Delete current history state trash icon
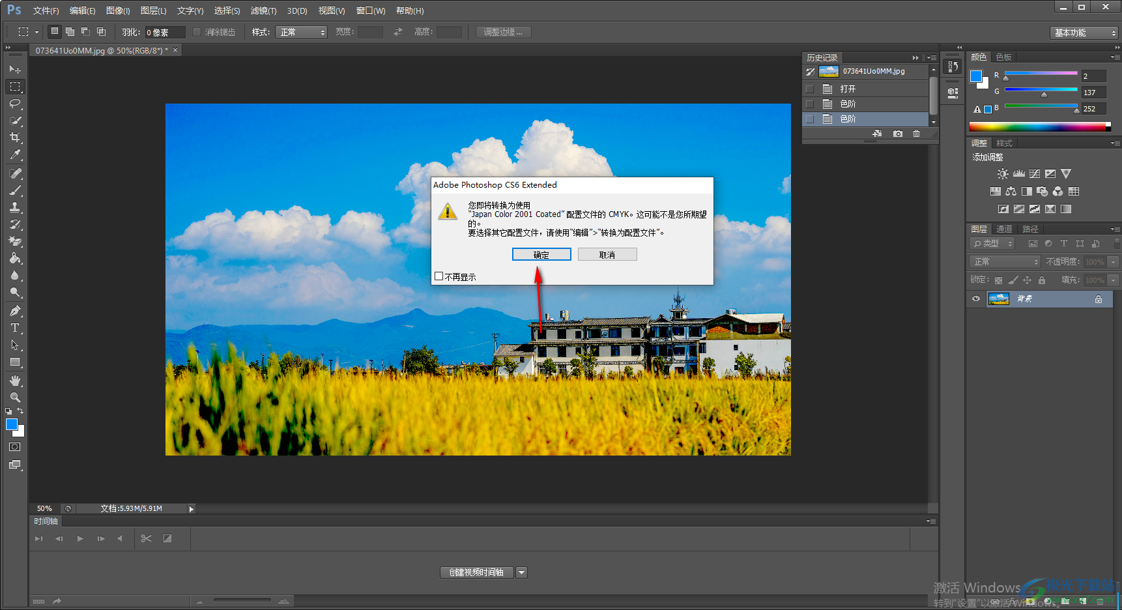The width and height of the screenshot is (1122, 610). pos(917,134)
